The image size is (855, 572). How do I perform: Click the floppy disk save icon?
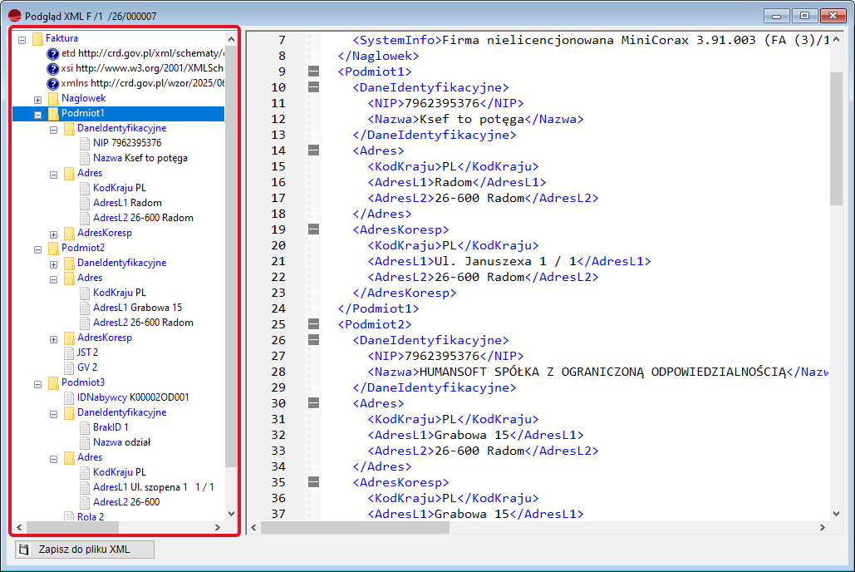pos(23,550)
